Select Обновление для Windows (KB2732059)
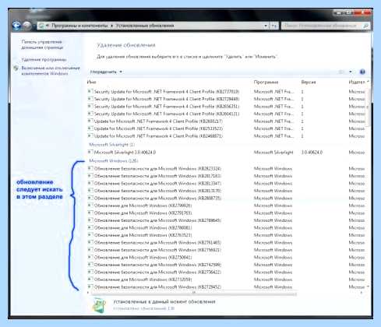This screenshot has height=327, width=381. tap(143, 280)
